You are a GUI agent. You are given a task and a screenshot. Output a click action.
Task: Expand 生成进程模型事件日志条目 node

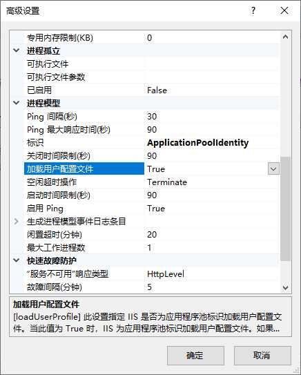click(17, 221)
